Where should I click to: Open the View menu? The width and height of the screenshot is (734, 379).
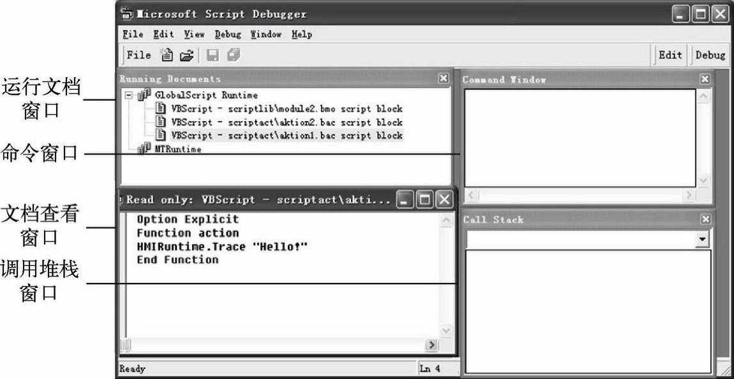[194, 34]
